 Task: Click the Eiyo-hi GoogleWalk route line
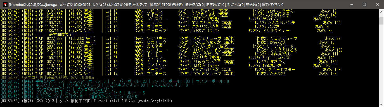click(x=86, y=101)
